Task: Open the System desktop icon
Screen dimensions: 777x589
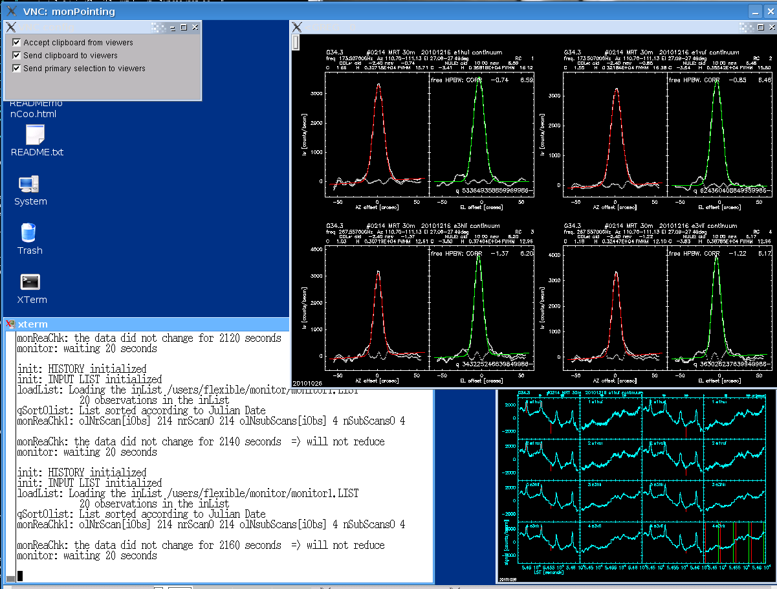Action: 30,185
